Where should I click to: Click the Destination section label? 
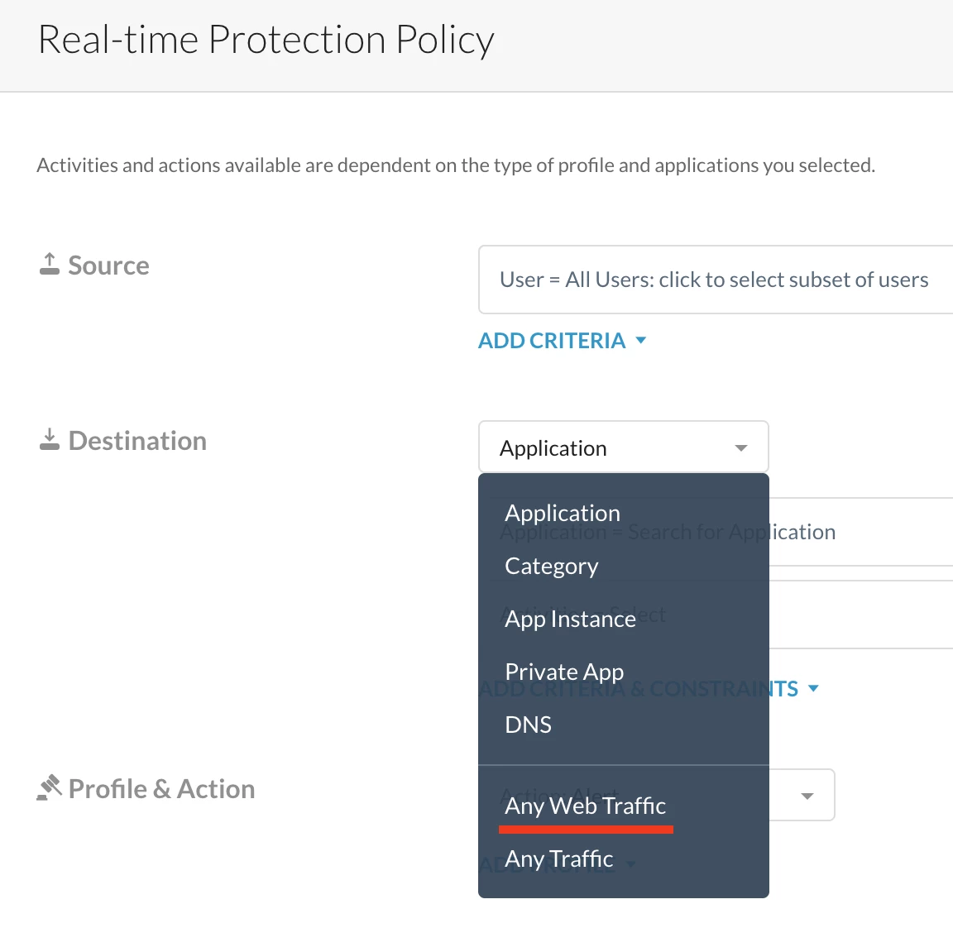(137, 441)
